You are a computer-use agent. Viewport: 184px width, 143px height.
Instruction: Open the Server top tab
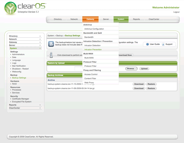tap(106, 19)
